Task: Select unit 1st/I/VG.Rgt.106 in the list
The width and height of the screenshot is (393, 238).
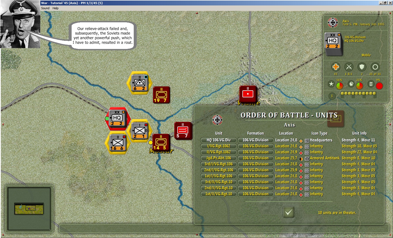Action: [x=219, y=176]
